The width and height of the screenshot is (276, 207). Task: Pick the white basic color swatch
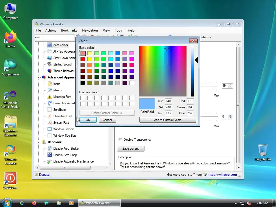[x=132, y=83]
